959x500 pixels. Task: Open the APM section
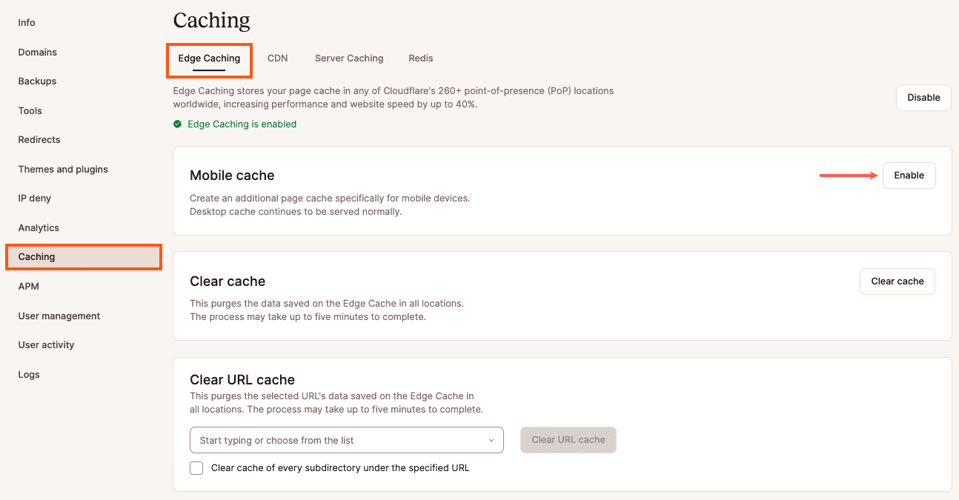28,286
